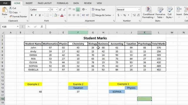
Task: Click the Copy icon
Action: pos(11,12)
